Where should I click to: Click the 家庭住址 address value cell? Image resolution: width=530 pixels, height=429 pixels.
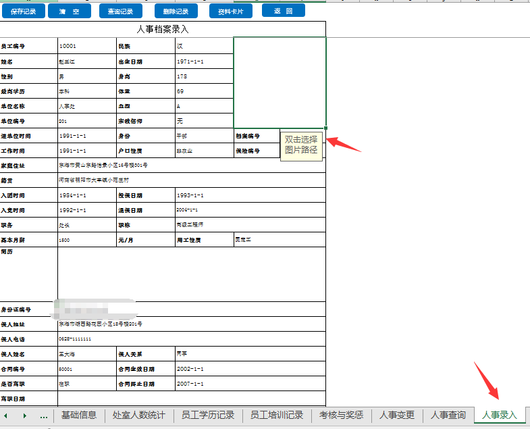coord(192,166)
